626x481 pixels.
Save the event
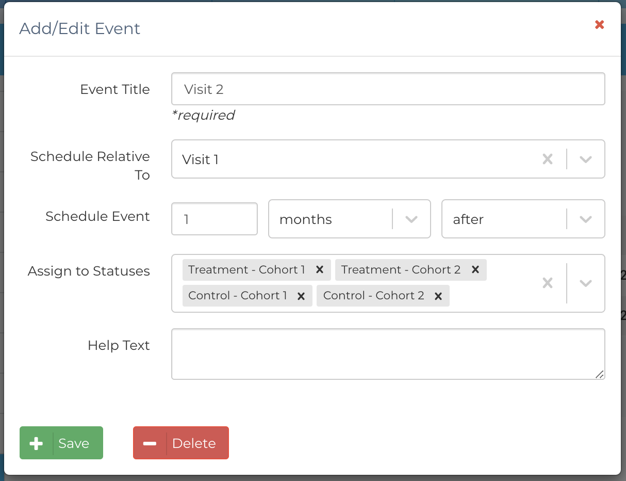(x=73, y=443)
